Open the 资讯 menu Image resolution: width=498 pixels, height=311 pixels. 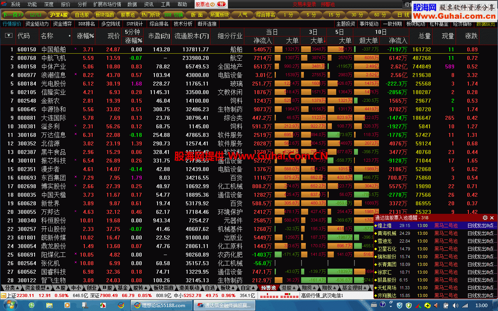point(149,4)
